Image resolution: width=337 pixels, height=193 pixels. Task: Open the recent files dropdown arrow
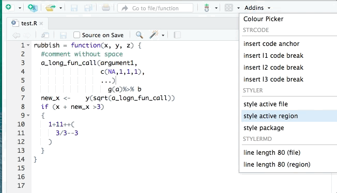[60, 8]
